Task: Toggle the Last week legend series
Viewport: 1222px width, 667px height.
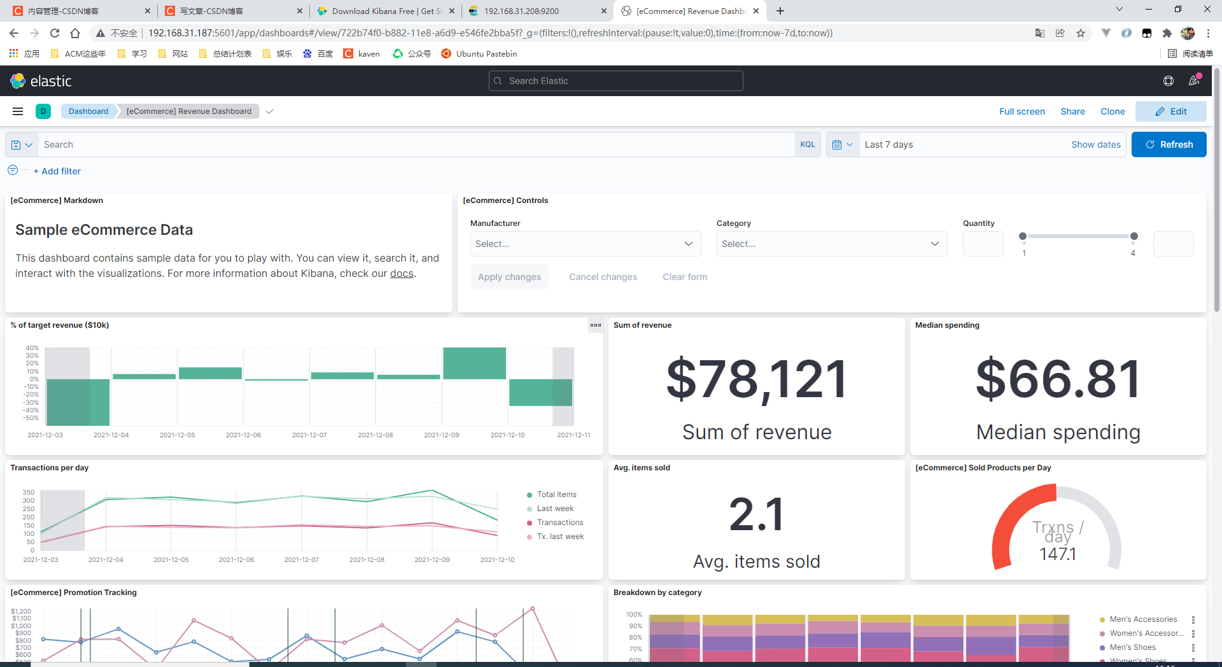Action: point(551,509)
